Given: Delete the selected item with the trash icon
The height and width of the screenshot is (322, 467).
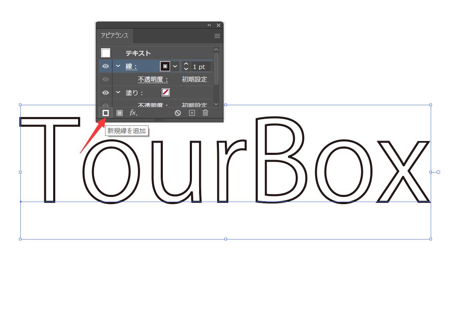Looking at the screenshot, I should point(206,113).
